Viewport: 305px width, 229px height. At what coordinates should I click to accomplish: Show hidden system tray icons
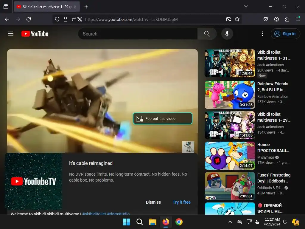[230, 222]
